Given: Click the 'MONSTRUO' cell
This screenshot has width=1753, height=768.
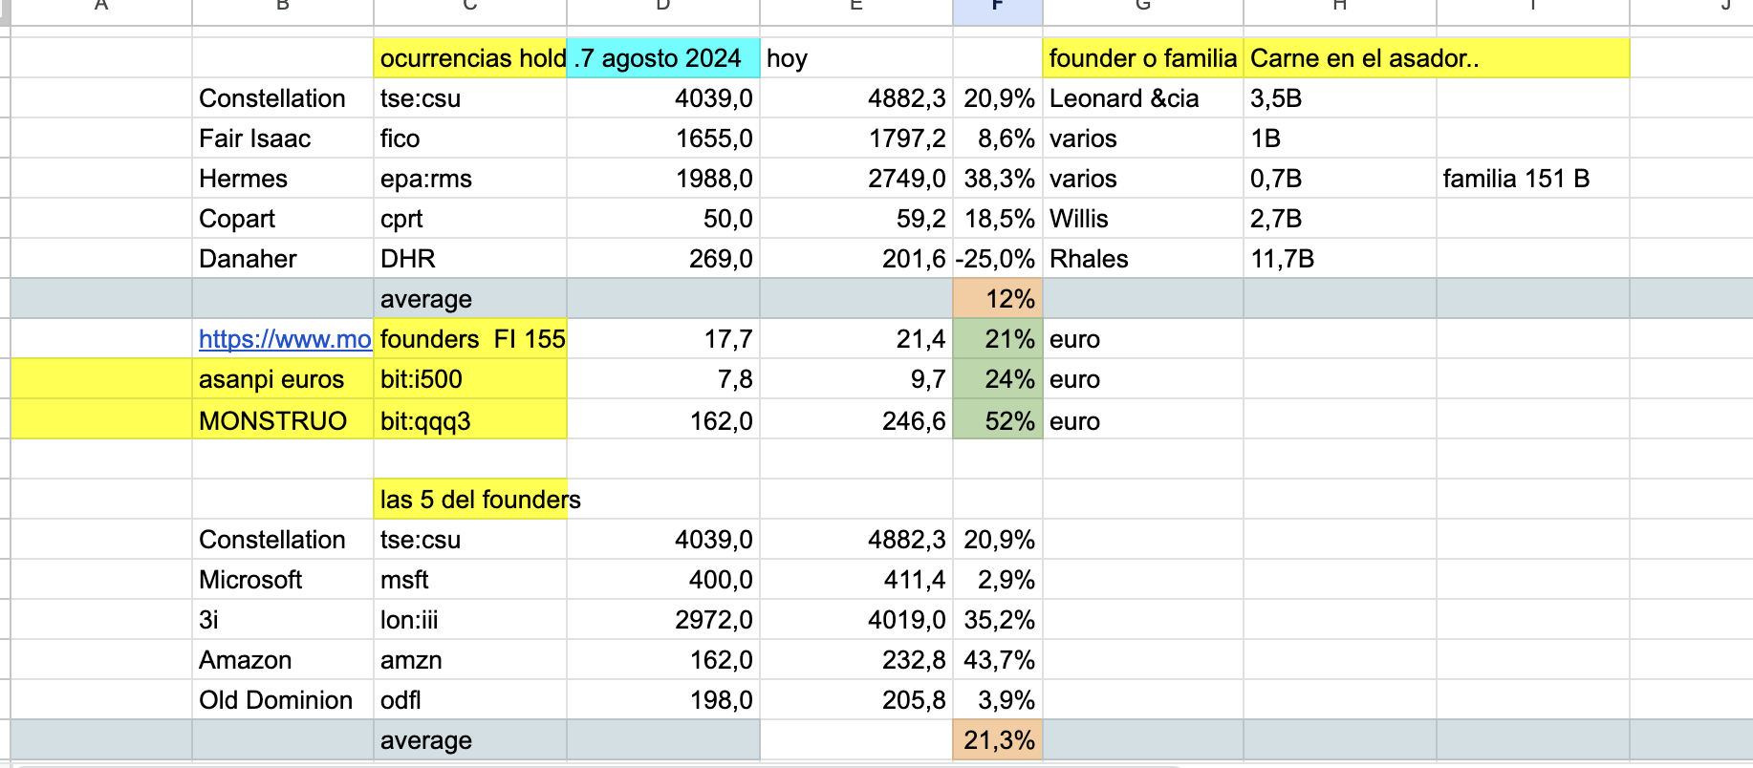Looking at the screenshot, I should [283, 420].
